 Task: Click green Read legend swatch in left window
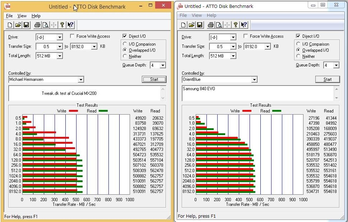point(103,111)
